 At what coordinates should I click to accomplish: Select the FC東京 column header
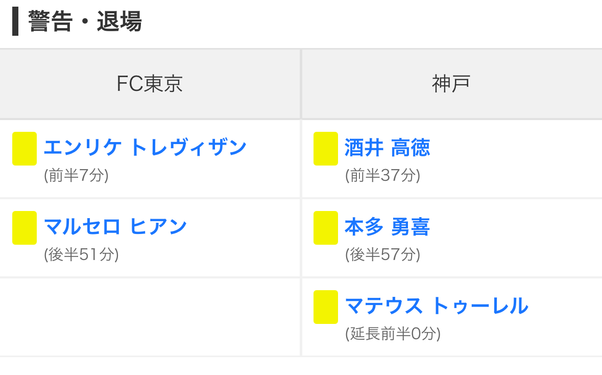tap(150, 84)
